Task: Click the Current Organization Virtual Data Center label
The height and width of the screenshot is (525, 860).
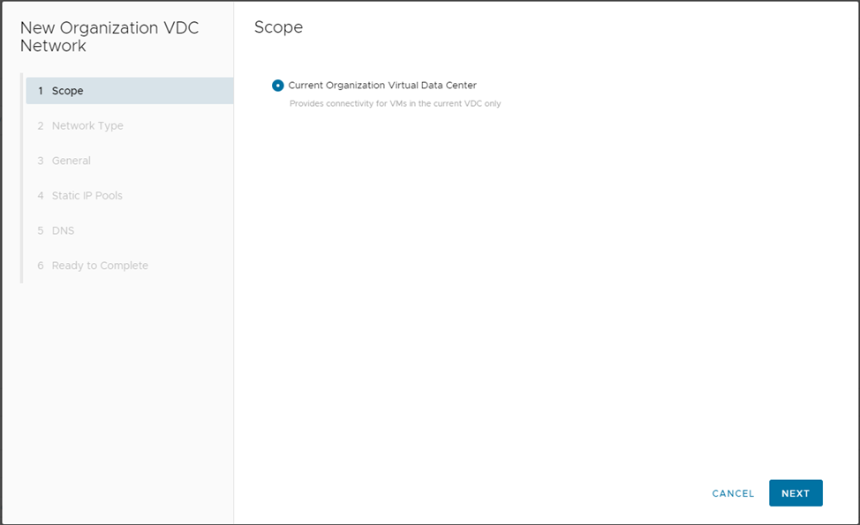Action: (x=382, y=86)
